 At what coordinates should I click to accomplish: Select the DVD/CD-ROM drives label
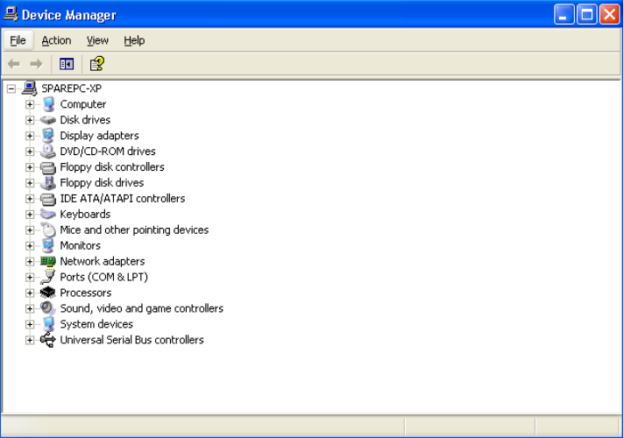coord(108,152)
